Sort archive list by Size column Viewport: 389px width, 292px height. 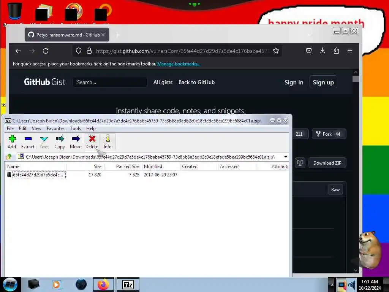(x=85, y=167)
